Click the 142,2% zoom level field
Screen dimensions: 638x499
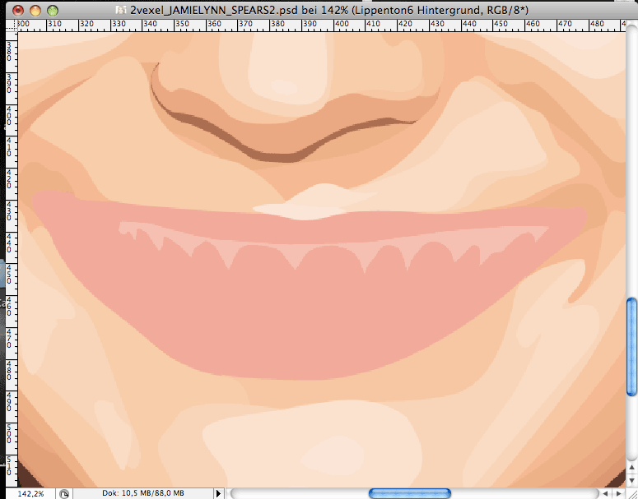(x=30, y=494)
